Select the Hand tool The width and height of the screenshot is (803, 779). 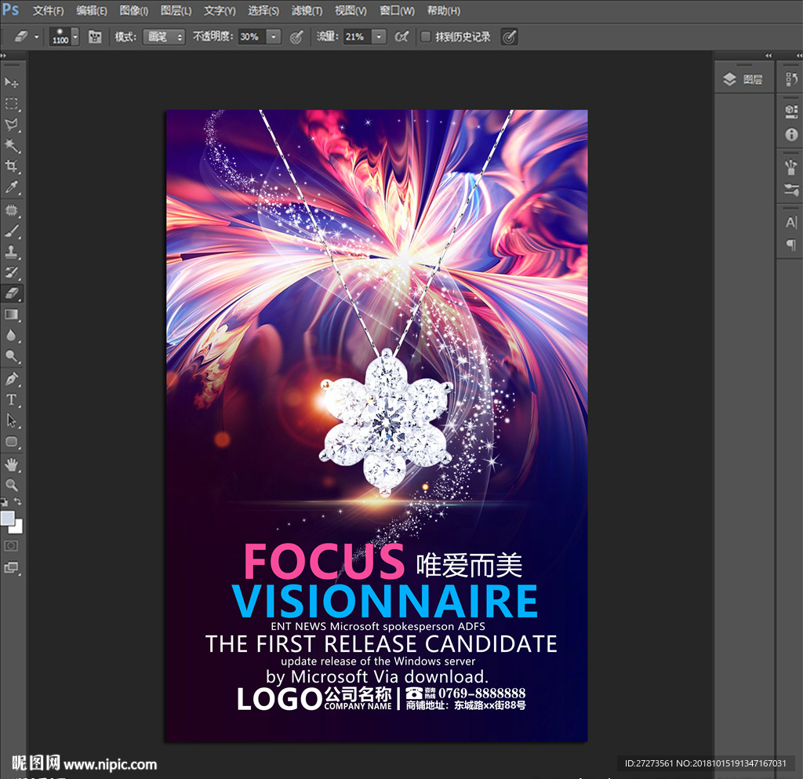(x=11, y=464)
